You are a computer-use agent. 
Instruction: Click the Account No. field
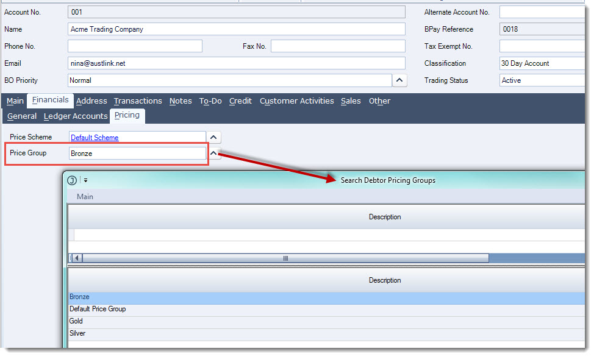pos(237,12)
